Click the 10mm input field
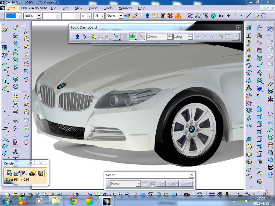Screen dimensions: 275x206 click(157, 37)
